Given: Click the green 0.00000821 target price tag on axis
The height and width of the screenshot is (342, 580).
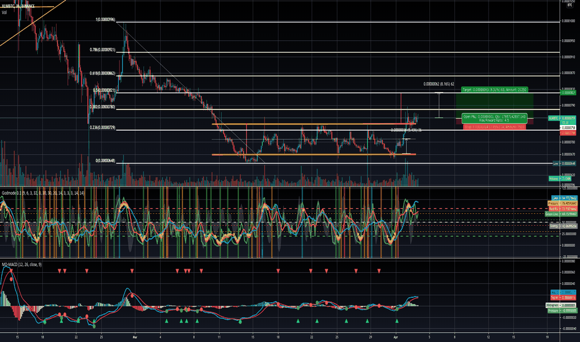Looking at the screenshot, I should (x=569, y=93).
